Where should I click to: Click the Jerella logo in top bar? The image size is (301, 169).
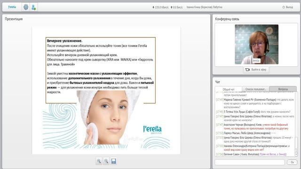[x=12, y=7]
